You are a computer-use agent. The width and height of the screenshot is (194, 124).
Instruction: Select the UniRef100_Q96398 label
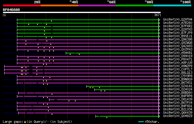(x=178, y=40)
